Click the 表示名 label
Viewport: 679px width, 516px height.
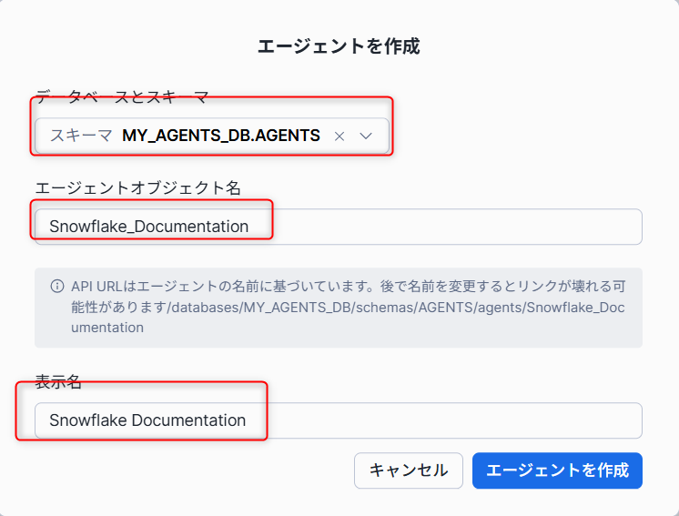pyautogui.click(x=58, y=382)
